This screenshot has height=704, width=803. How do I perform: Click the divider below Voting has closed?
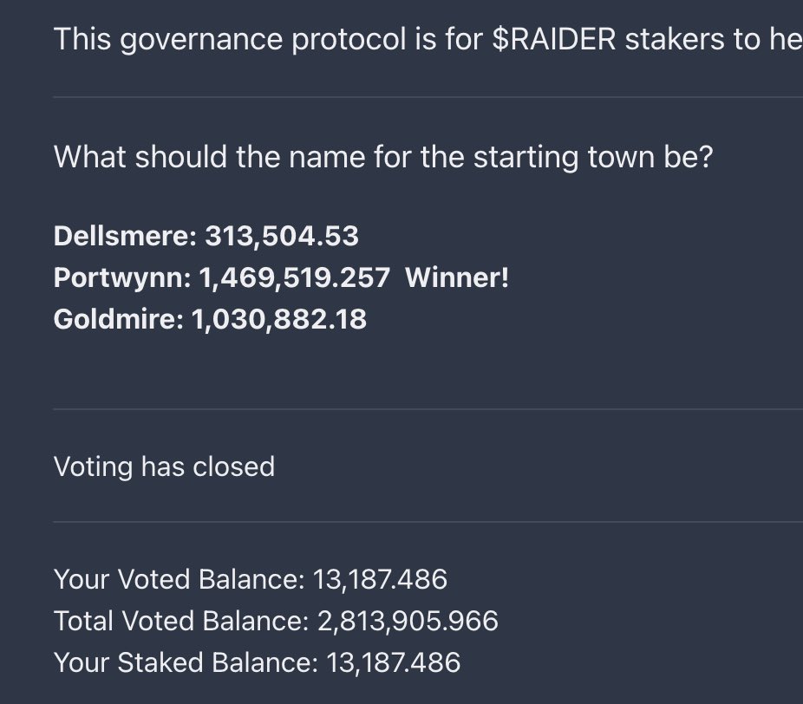428,522
